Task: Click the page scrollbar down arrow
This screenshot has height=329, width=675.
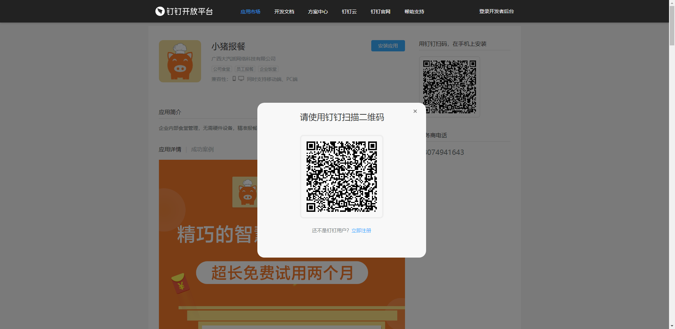Action: (672, 326)
